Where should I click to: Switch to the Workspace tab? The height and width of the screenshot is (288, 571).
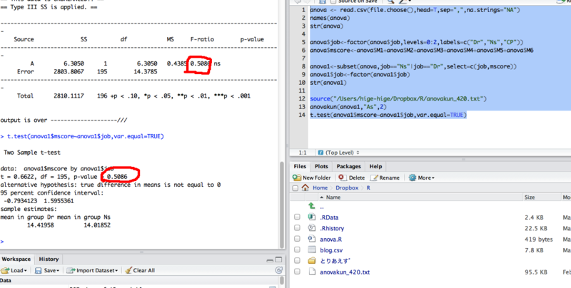pos(16,259)
